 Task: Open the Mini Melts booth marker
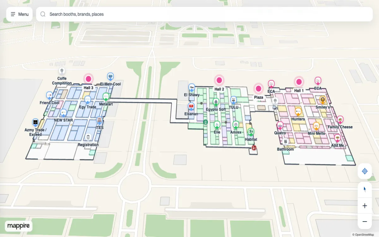(316, 126)
